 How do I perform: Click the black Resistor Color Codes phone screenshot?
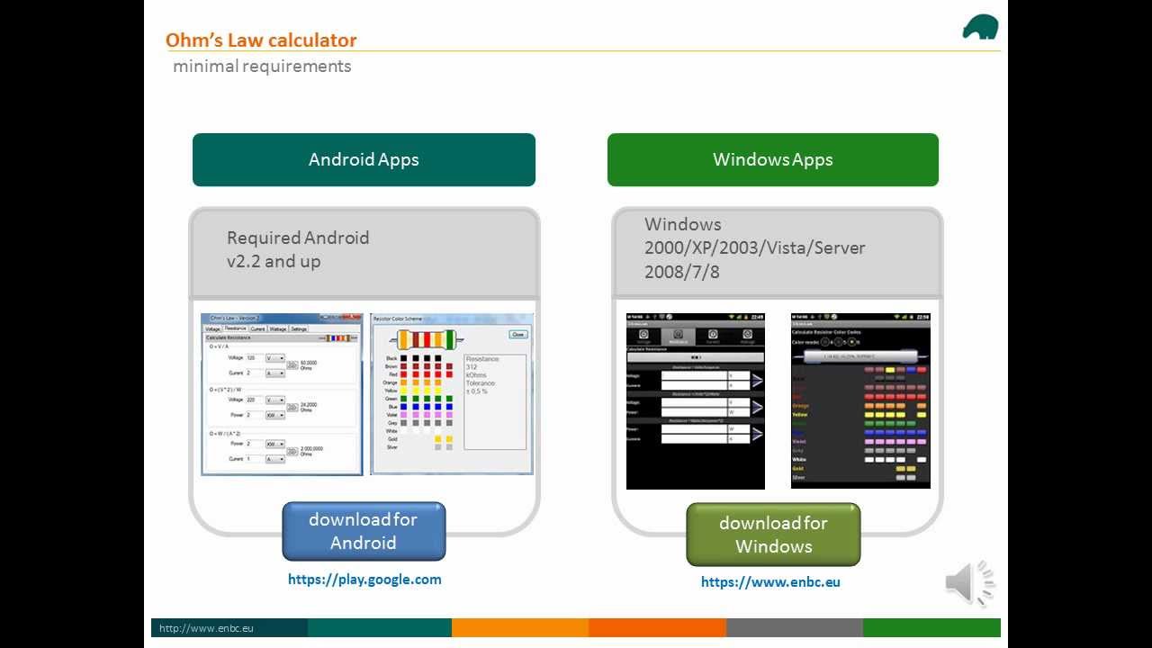[860, 401]
